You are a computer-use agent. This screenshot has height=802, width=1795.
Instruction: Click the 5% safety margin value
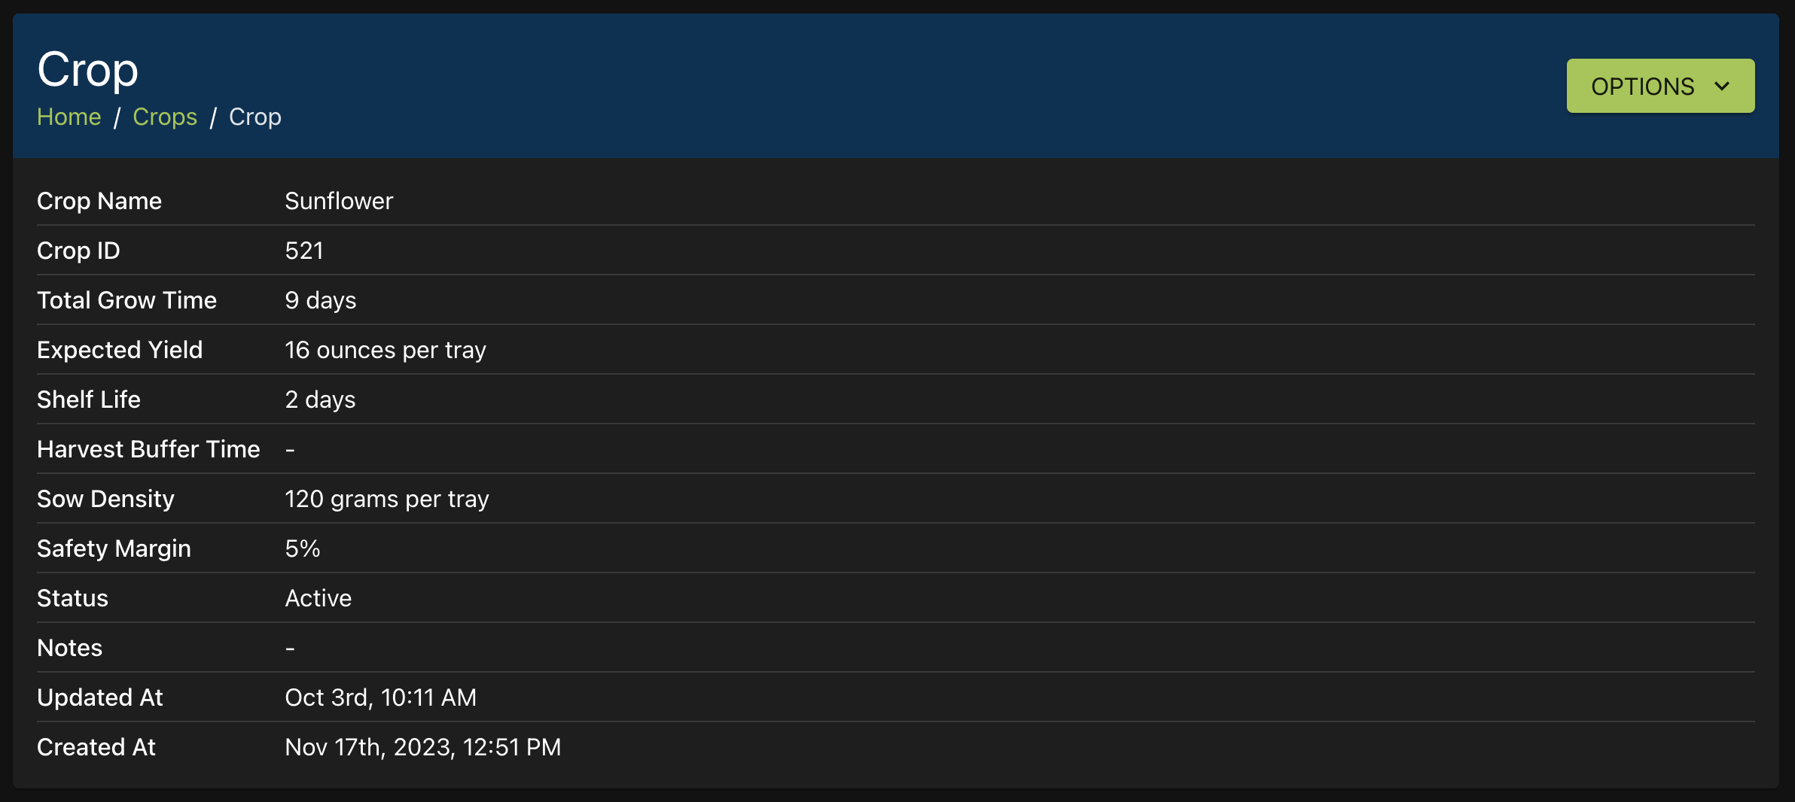click(303, 548)
